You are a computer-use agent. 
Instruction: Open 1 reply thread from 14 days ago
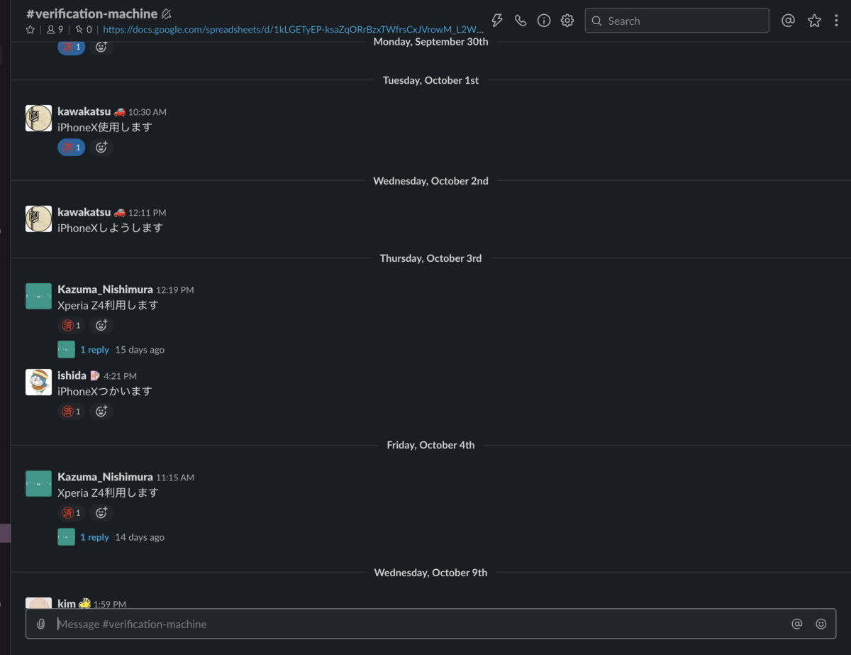94,537
